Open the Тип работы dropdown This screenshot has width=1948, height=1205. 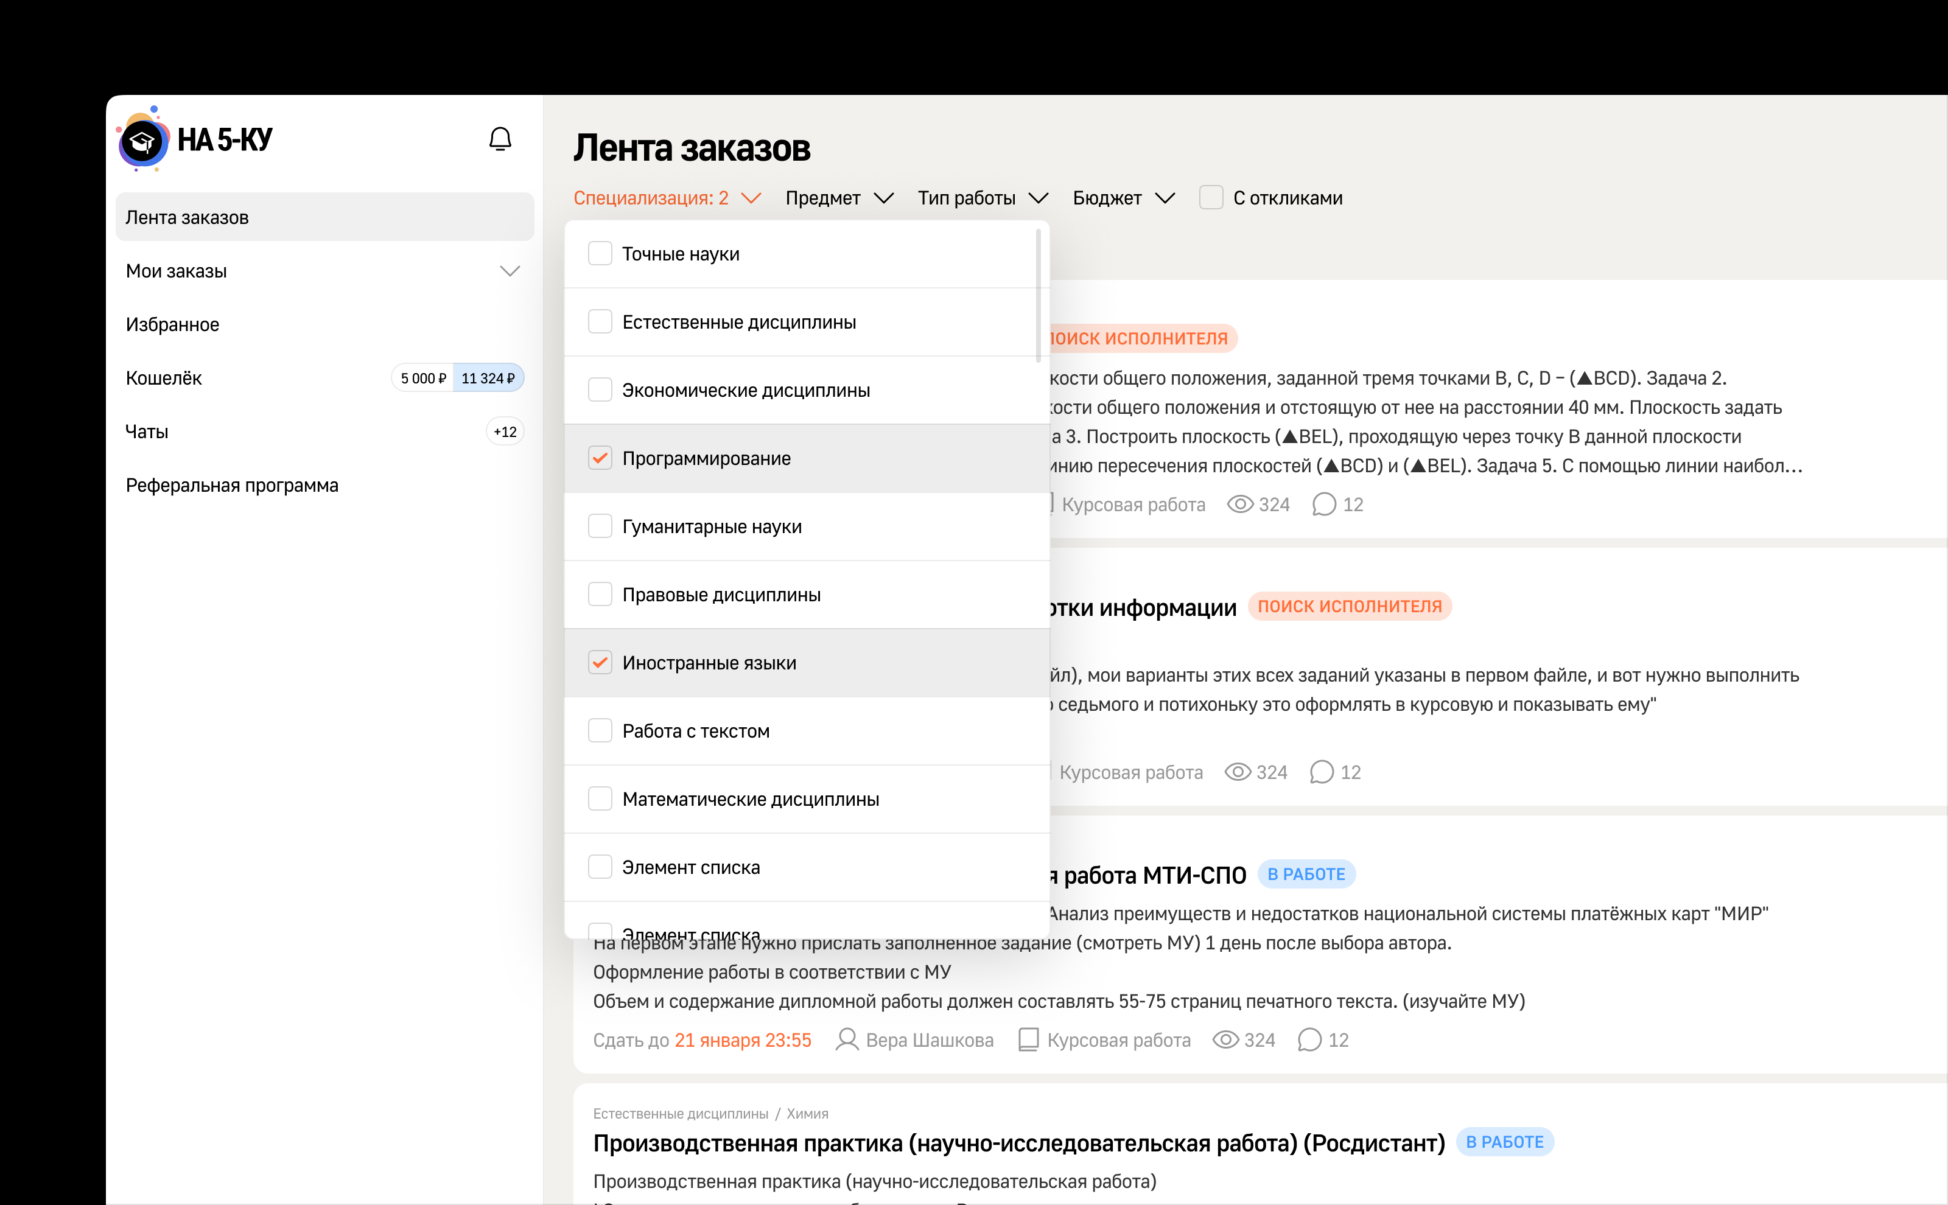point(983,198)
